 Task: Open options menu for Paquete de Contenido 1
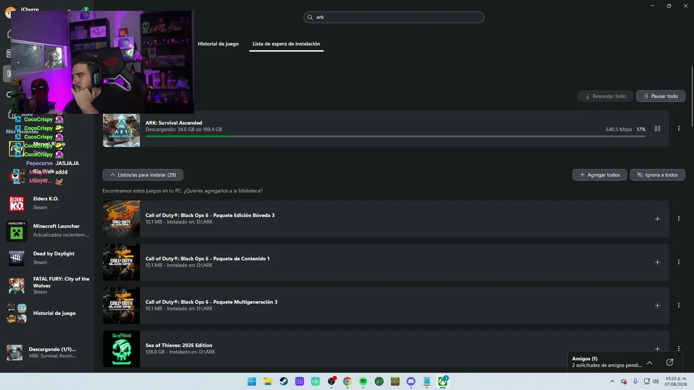(679, 262)
